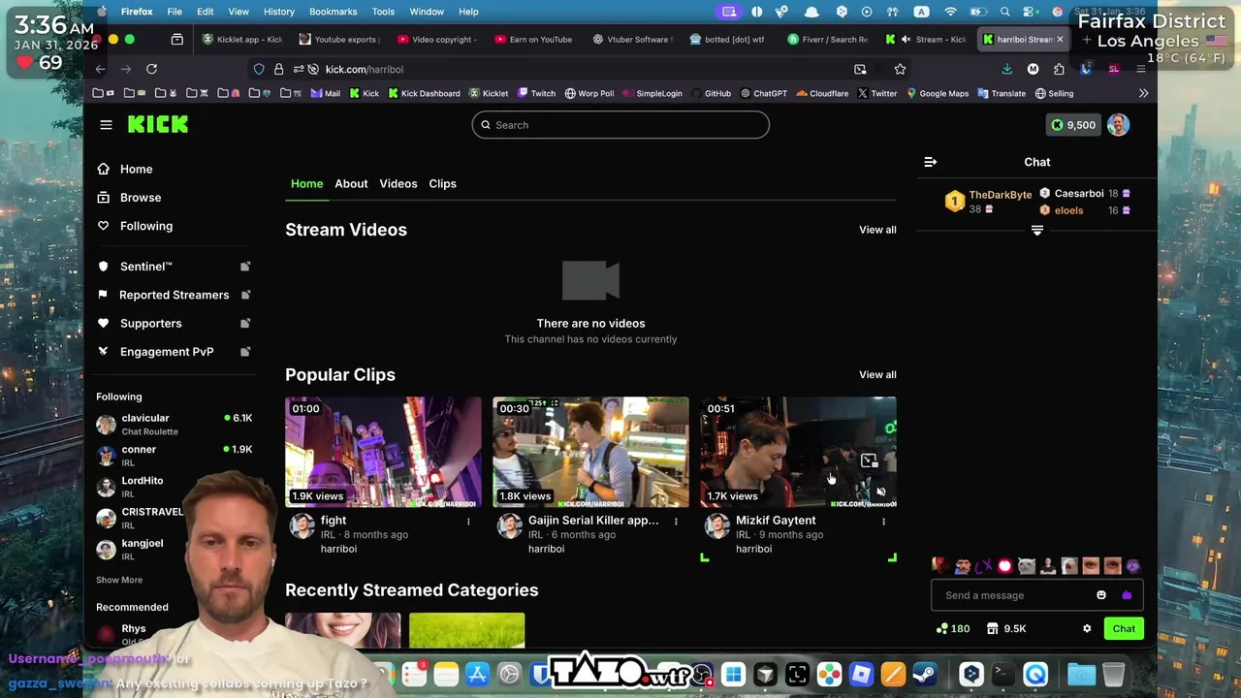Open options menu for the Mizkif Gaytent clip
This screenshot has width=1241, height=698.
tap(883, 522)
